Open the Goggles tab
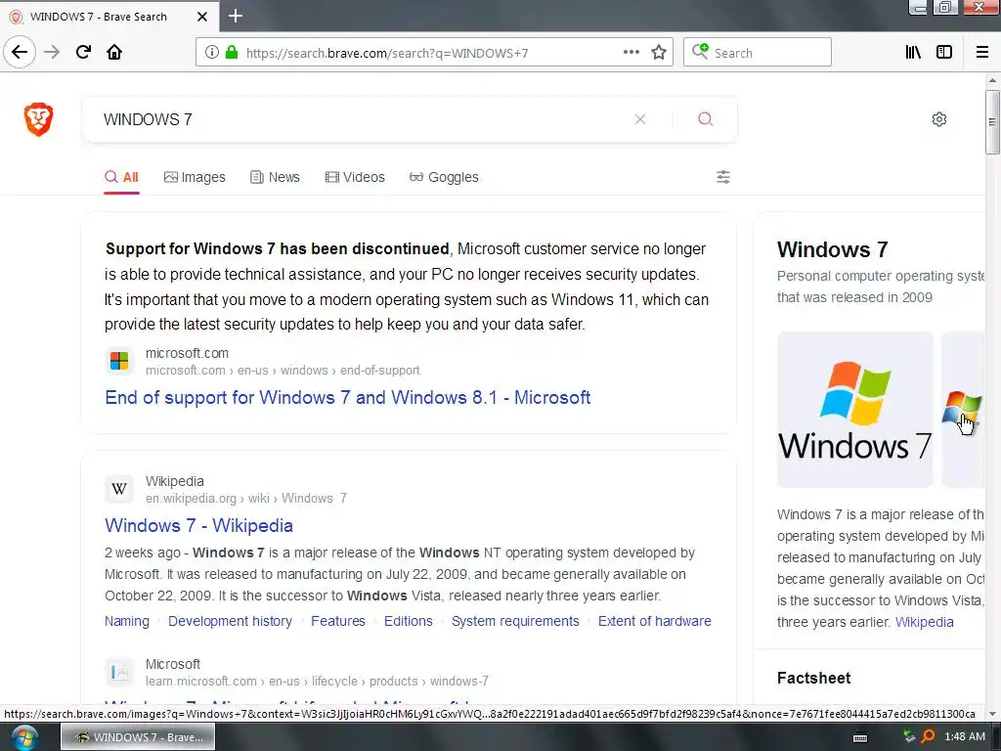The image size is (1001, 751). (x=444, y=177)
